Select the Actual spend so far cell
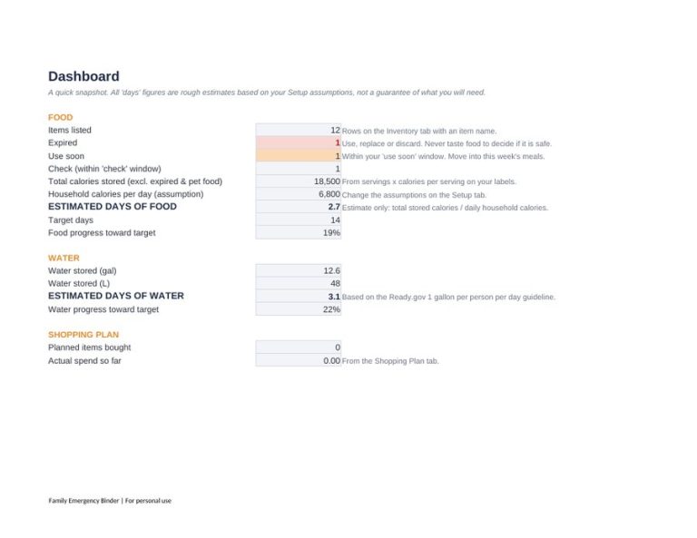This screenshot has height=538, width=697. coord(299,360)
